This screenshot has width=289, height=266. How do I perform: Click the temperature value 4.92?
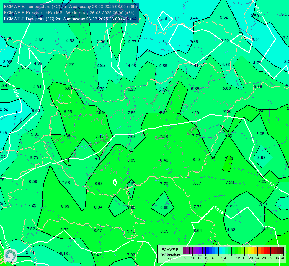[x=226, y=64]
